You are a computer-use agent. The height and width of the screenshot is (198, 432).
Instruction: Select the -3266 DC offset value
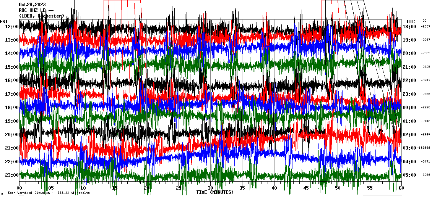pos(426,175)
